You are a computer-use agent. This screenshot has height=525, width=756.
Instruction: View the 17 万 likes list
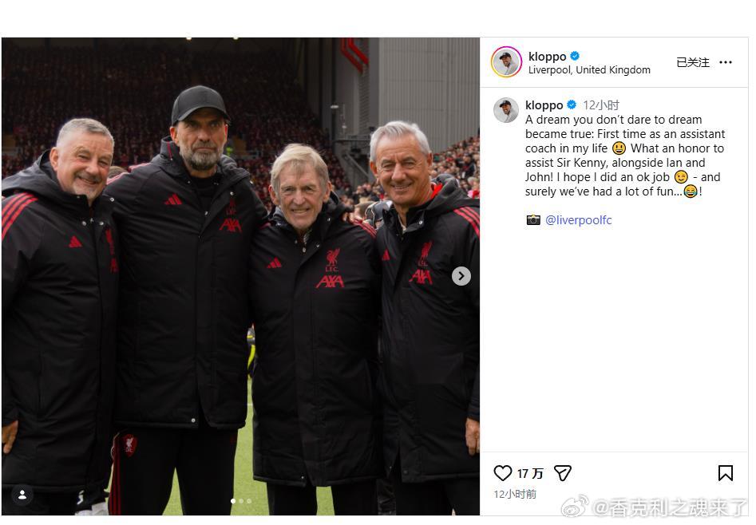tap(530, 473)
